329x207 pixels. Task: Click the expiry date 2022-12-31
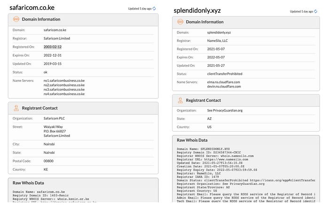[x=53, y=55]
